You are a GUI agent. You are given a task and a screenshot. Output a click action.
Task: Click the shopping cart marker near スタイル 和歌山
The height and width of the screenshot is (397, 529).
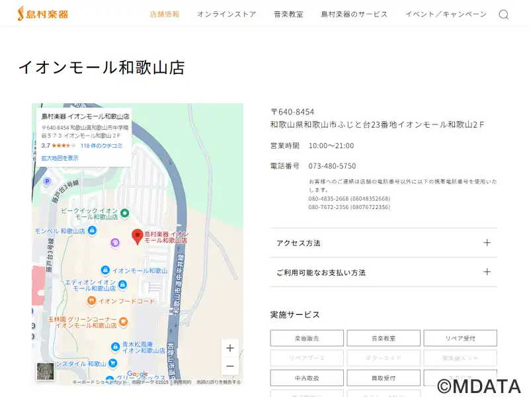click(113, 363)
